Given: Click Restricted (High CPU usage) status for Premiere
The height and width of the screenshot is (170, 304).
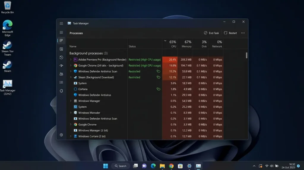Looking at the screenshot, I should (x=145, y=59).
